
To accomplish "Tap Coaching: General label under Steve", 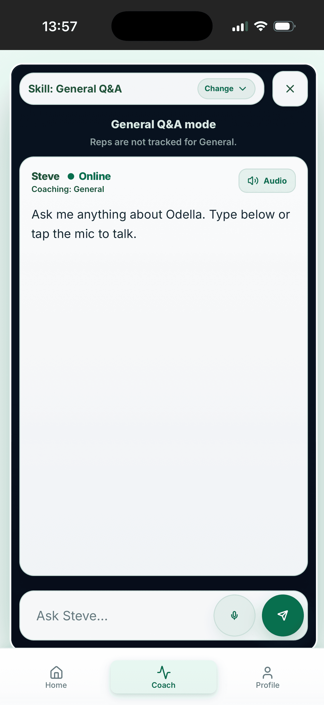I will (67, 189).
